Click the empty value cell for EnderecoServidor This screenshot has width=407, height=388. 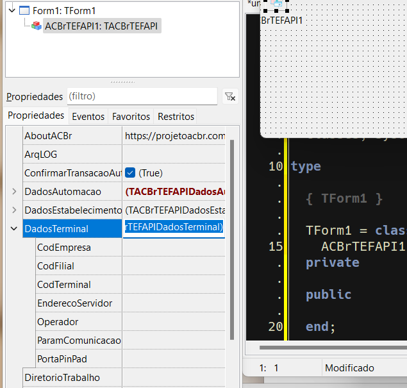pyautogui.click(x=174, y=303)
